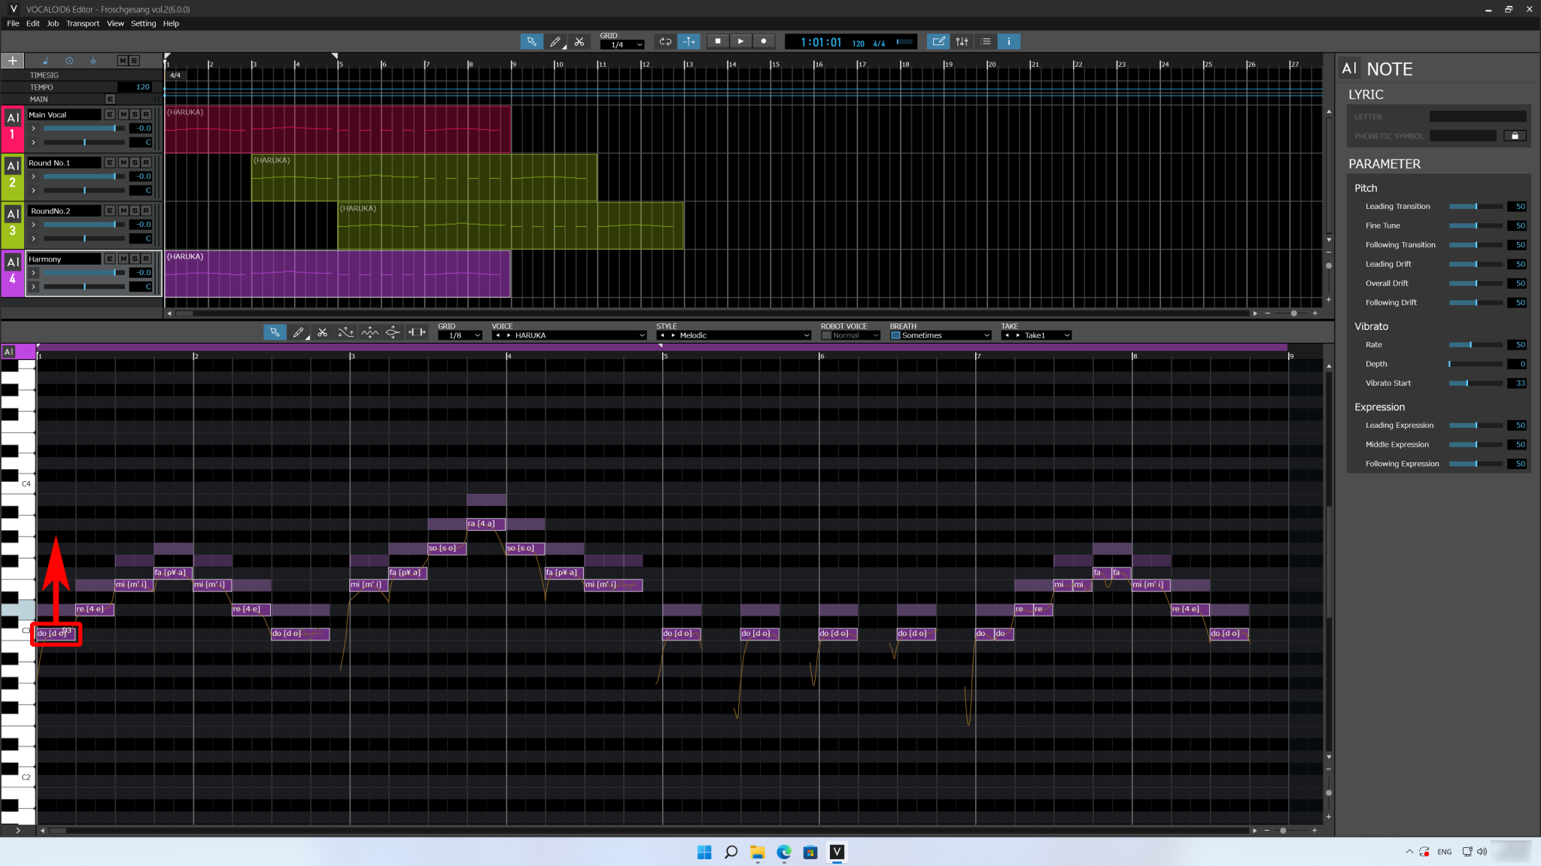Image resolution: width=1541 pixels, height=866 pixels.
Task: Click the Record button
Action: pyautogui.click(x=764, y=41)
